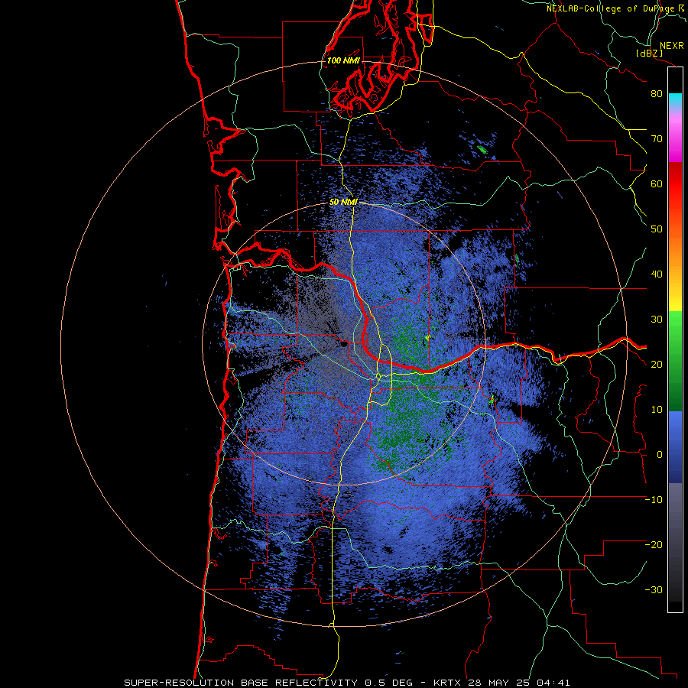The height and width of the screenshot is (688, 688).
Task: Click the 20 value on dBZ scale
Action: click(657, 365)
